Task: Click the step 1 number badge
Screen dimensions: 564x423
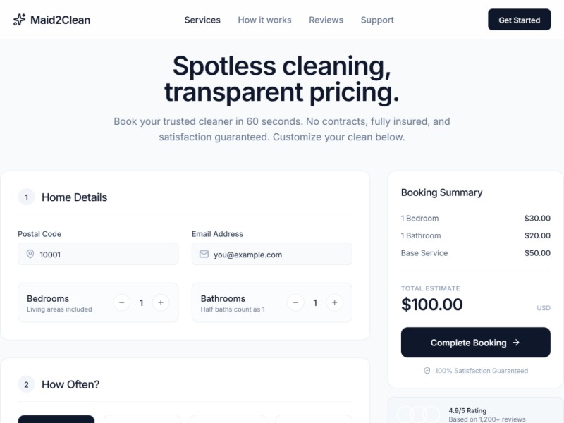Action: 26,197
